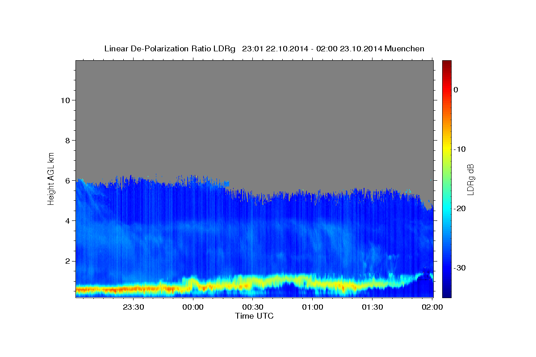Click the 01:30 time tick label
This screenshot has width=536, height=357.
372,307
